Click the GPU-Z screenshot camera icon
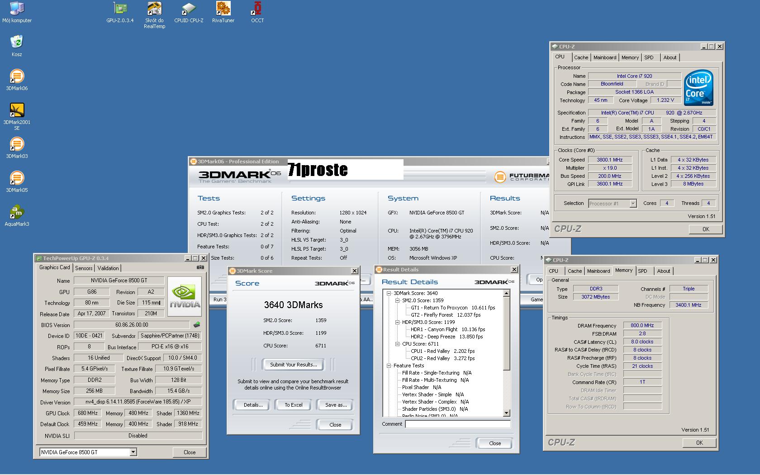Image resolution: width=760 pixels, height=475 pixels. [200, 267]
